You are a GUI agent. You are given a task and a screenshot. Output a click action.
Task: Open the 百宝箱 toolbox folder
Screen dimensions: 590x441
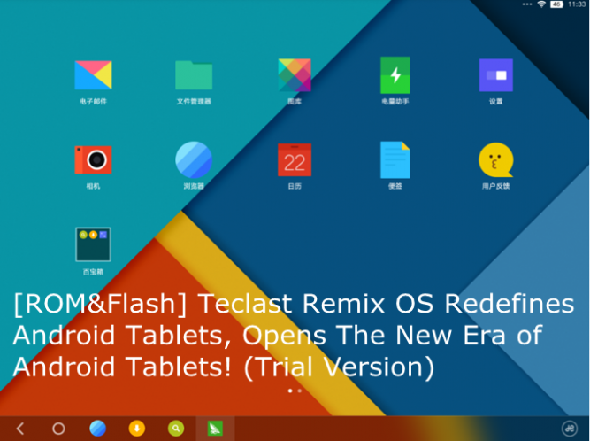93,244
